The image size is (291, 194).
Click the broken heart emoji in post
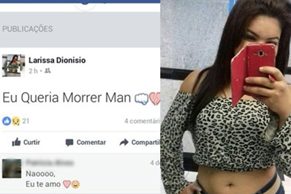[155, 98]
